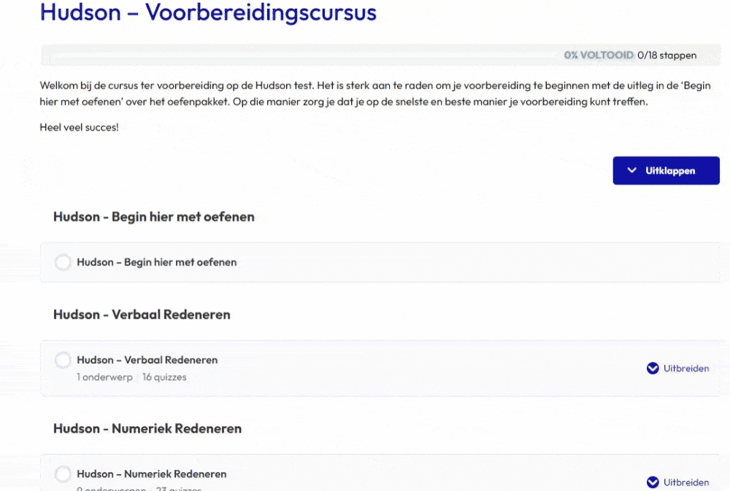Expand the Numeriek Redeneren section via Uitbreiden
The image size is (730, 491).
pyautogui.click(x=685, y=482)
